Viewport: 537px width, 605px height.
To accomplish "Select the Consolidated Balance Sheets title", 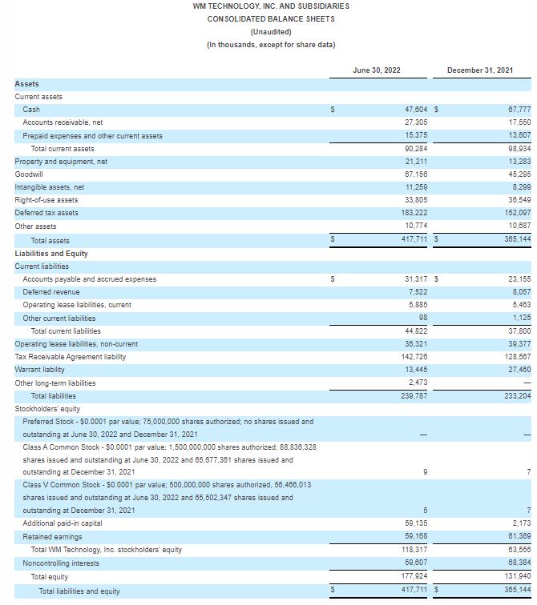I will pyautogui.click(x=271, y=18).
